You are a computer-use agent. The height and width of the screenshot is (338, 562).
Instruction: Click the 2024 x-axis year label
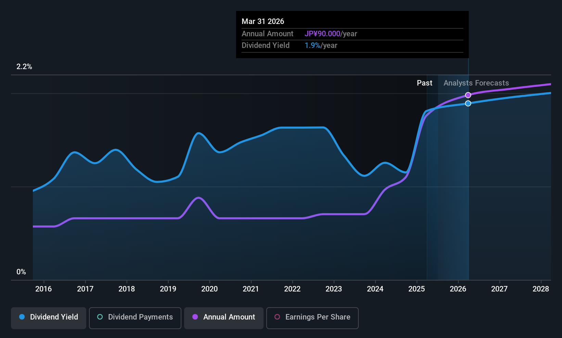[x=375, y=289]
